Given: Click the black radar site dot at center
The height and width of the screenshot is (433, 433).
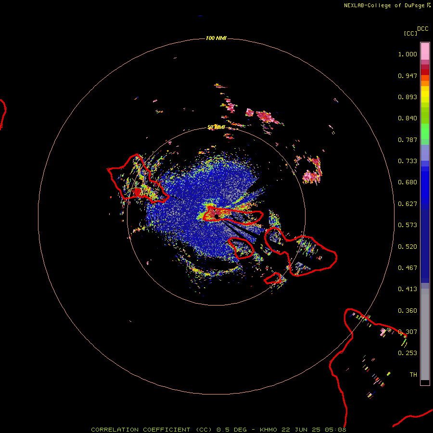Looking at the screenshot, I should 217,217.
